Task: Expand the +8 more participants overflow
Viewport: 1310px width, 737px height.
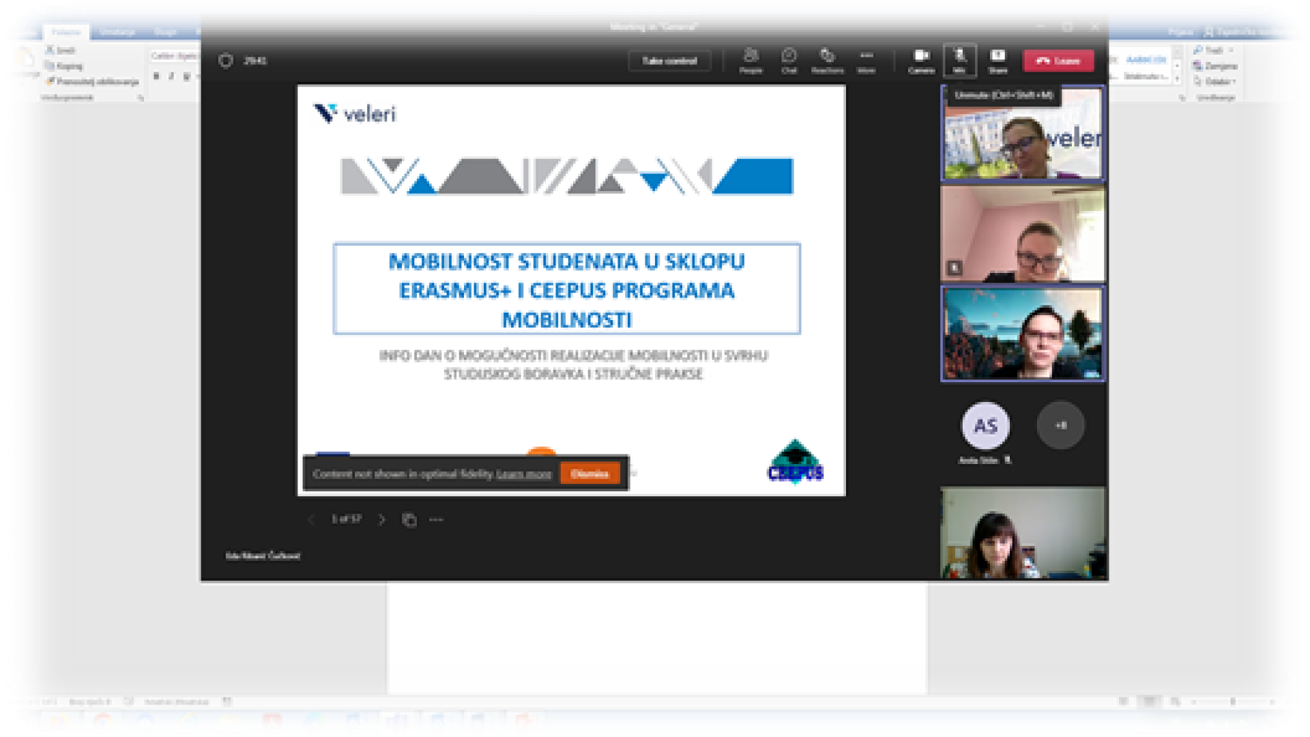Action: [x=1060, y=426]
